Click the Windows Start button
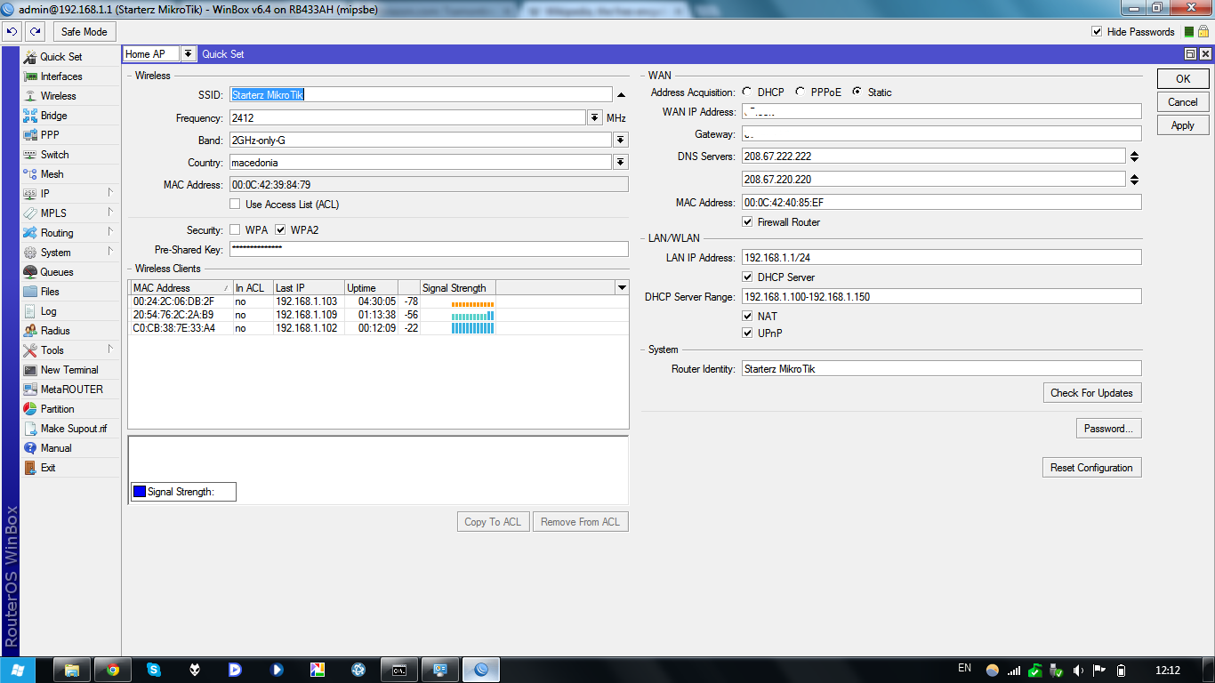Screen dimensions: 1215x683 18,670
